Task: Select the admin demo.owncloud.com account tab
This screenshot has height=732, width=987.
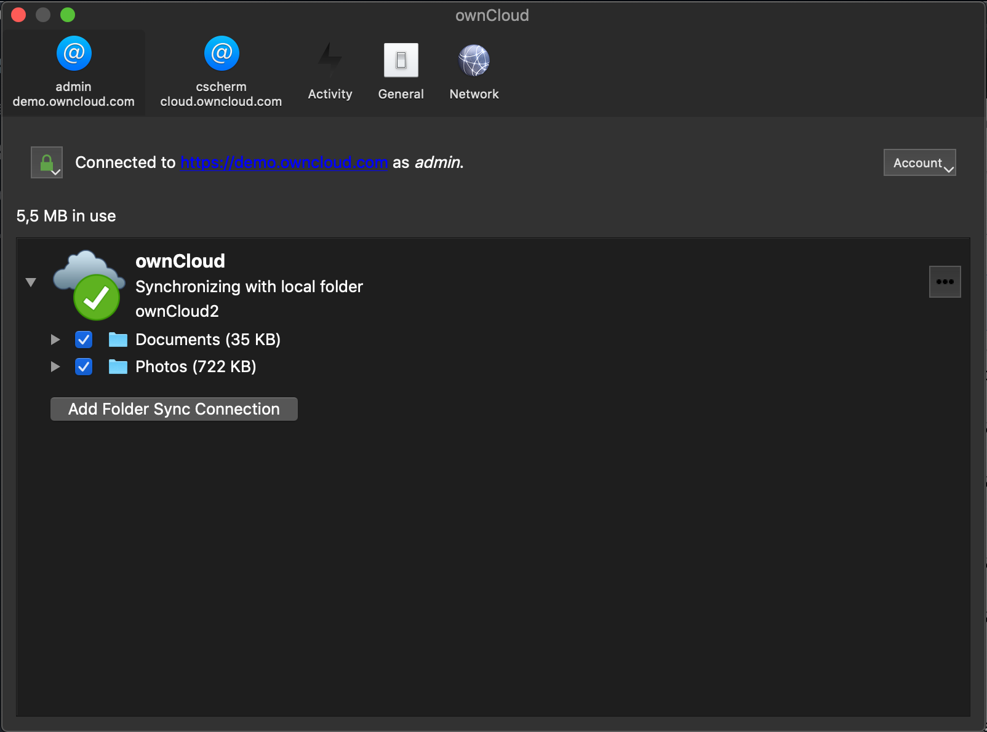Action: [73, 73]
